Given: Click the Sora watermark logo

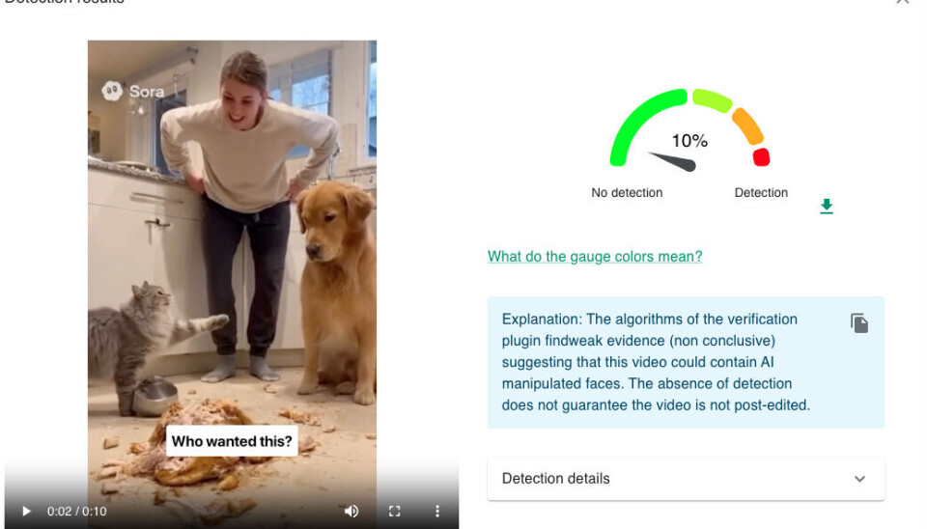Looking at the screenshot, I should (x=133, y=92).
